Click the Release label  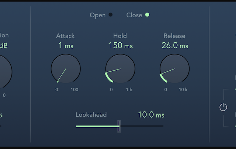pyautogui.click(x=174, y=36)
